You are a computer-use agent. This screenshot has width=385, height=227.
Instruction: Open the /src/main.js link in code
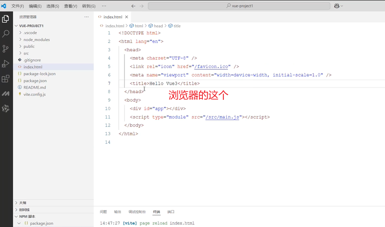[222, 117]
